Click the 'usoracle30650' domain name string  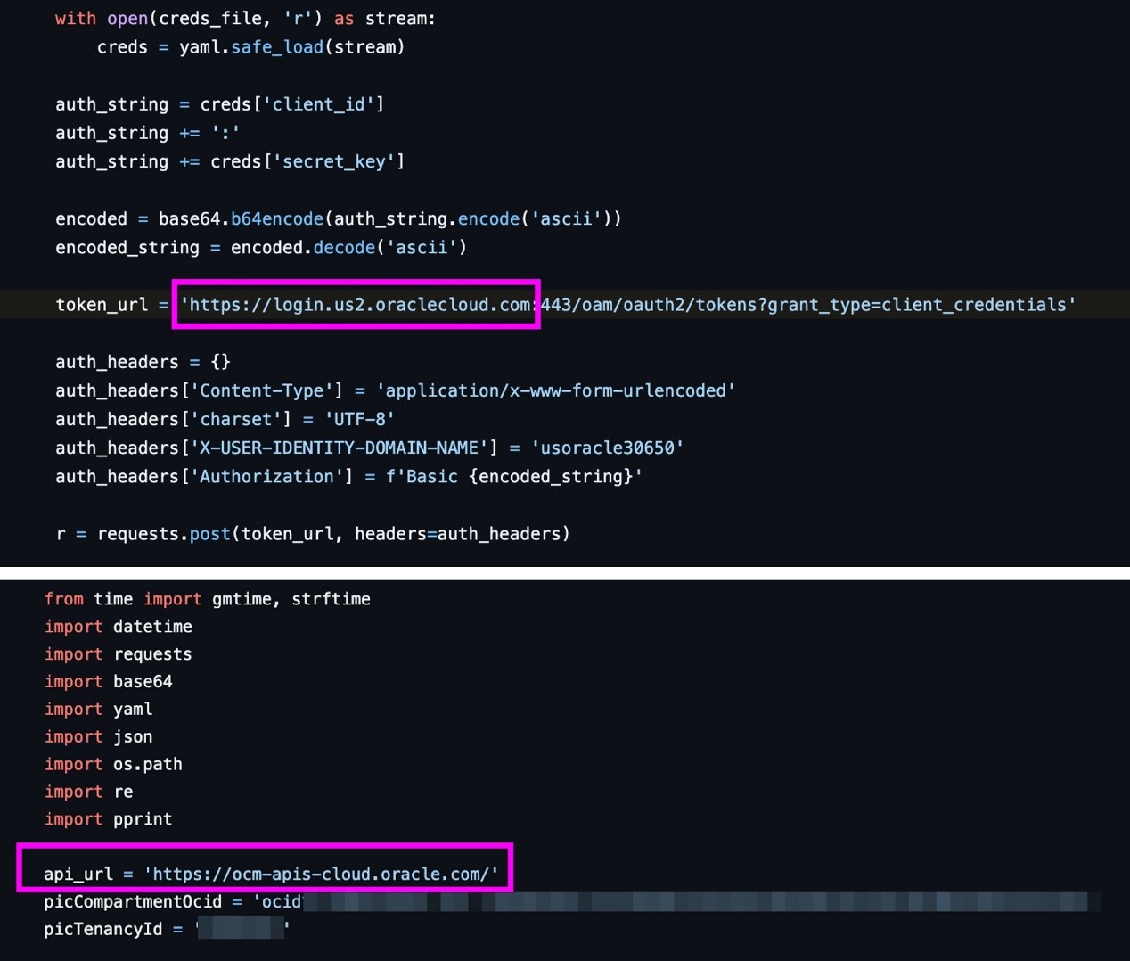click(607, 448)
